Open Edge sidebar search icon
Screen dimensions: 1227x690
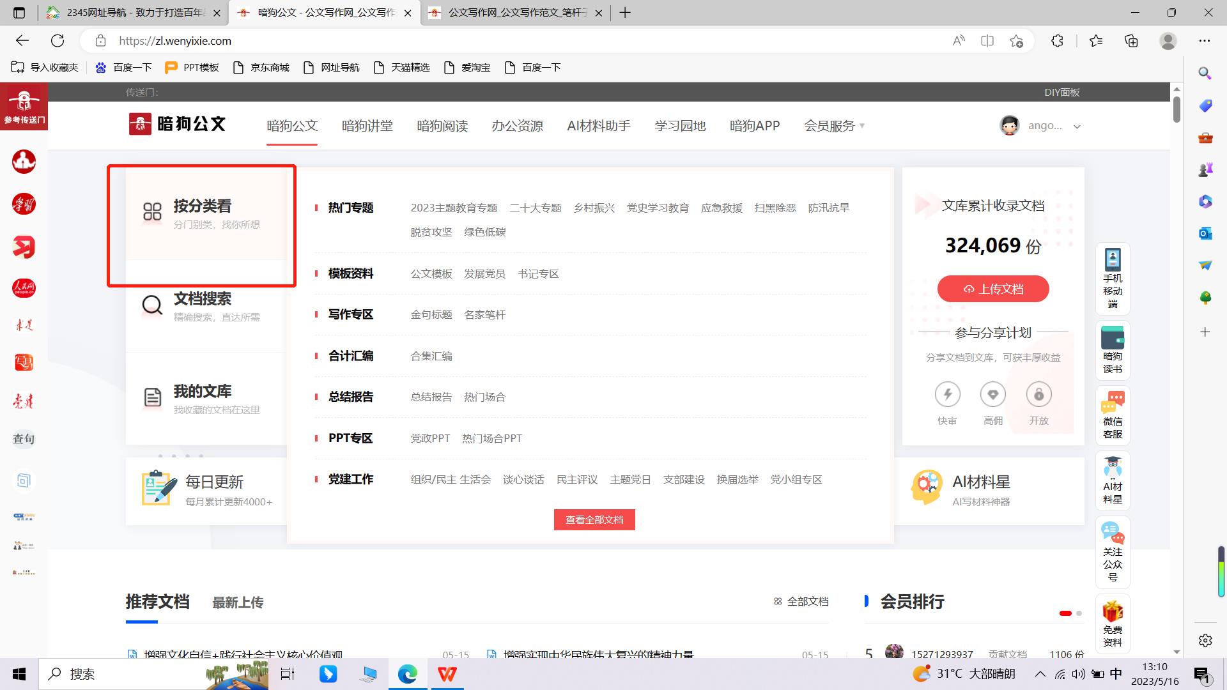[1205, 73]
